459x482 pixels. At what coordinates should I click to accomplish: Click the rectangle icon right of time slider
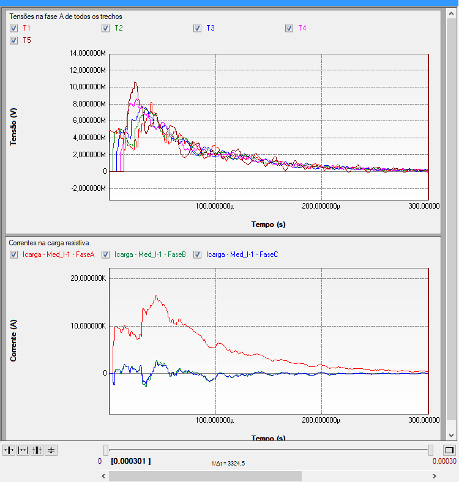click(449, 450)
